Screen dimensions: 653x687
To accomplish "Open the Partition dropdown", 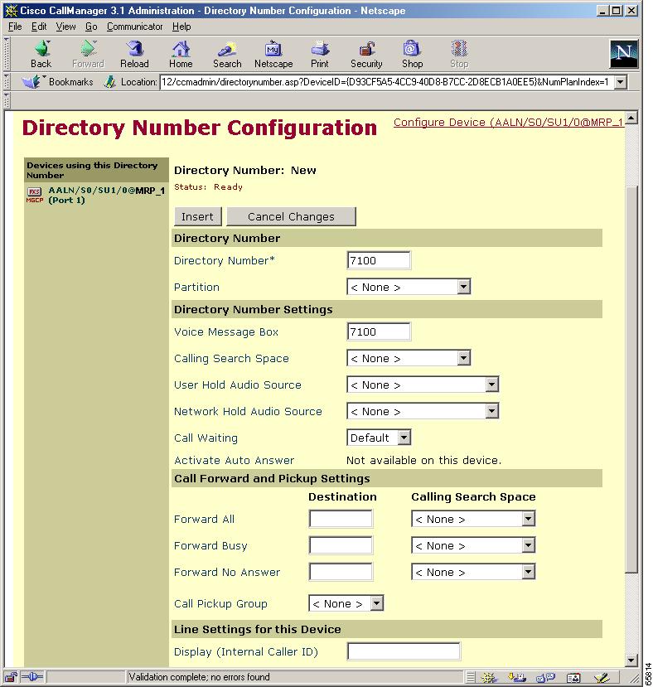I will tap(464, 287).
